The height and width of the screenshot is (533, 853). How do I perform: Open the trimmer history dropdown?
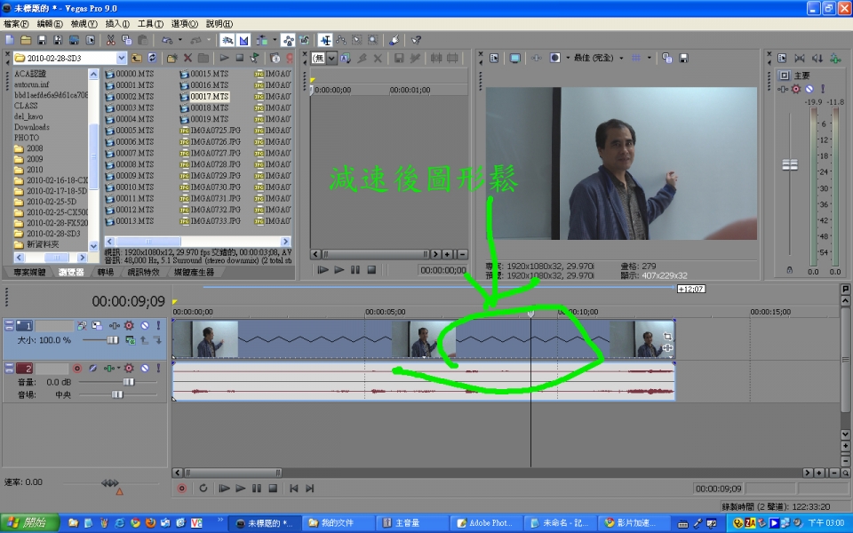tap(331, 58)
